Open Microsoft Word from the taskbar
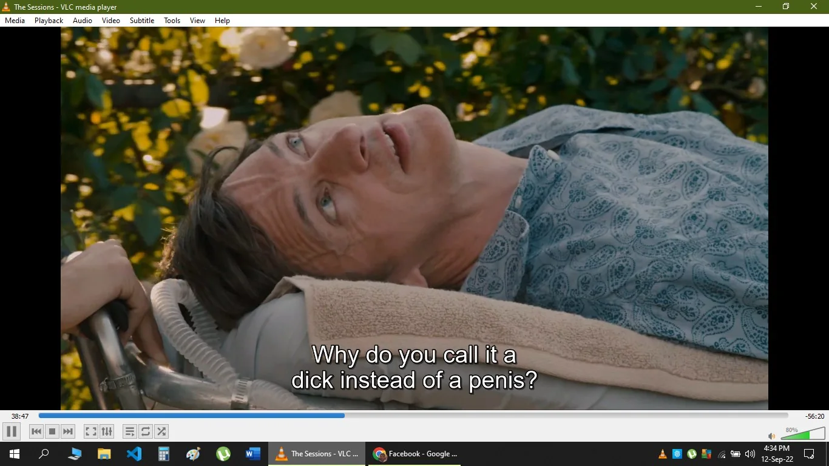The height and width of the screenshot is (466, 829). [253, 454]
